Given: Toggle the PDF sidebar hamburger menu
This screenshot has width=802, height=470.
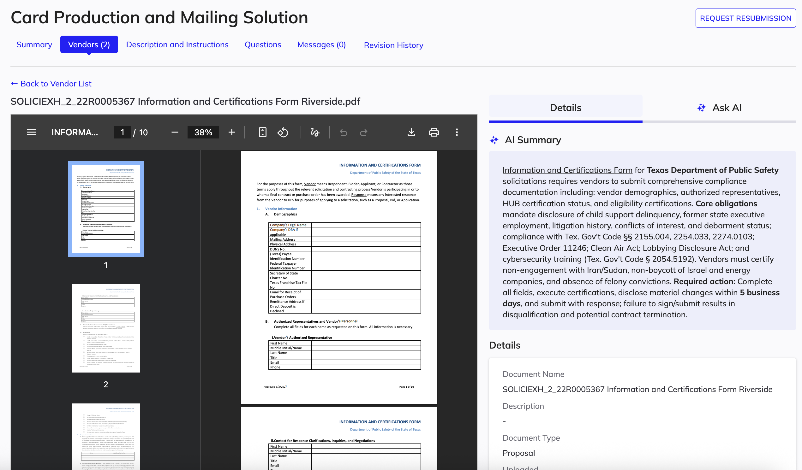Looking at the screenshot, I should 31,132.
